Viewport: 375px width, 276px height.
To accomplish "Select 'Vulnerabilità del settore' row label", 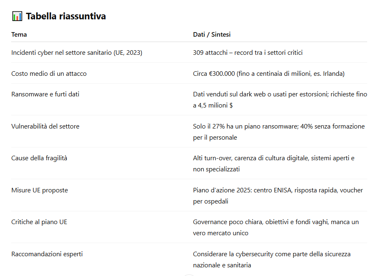I will click(45, 126).
